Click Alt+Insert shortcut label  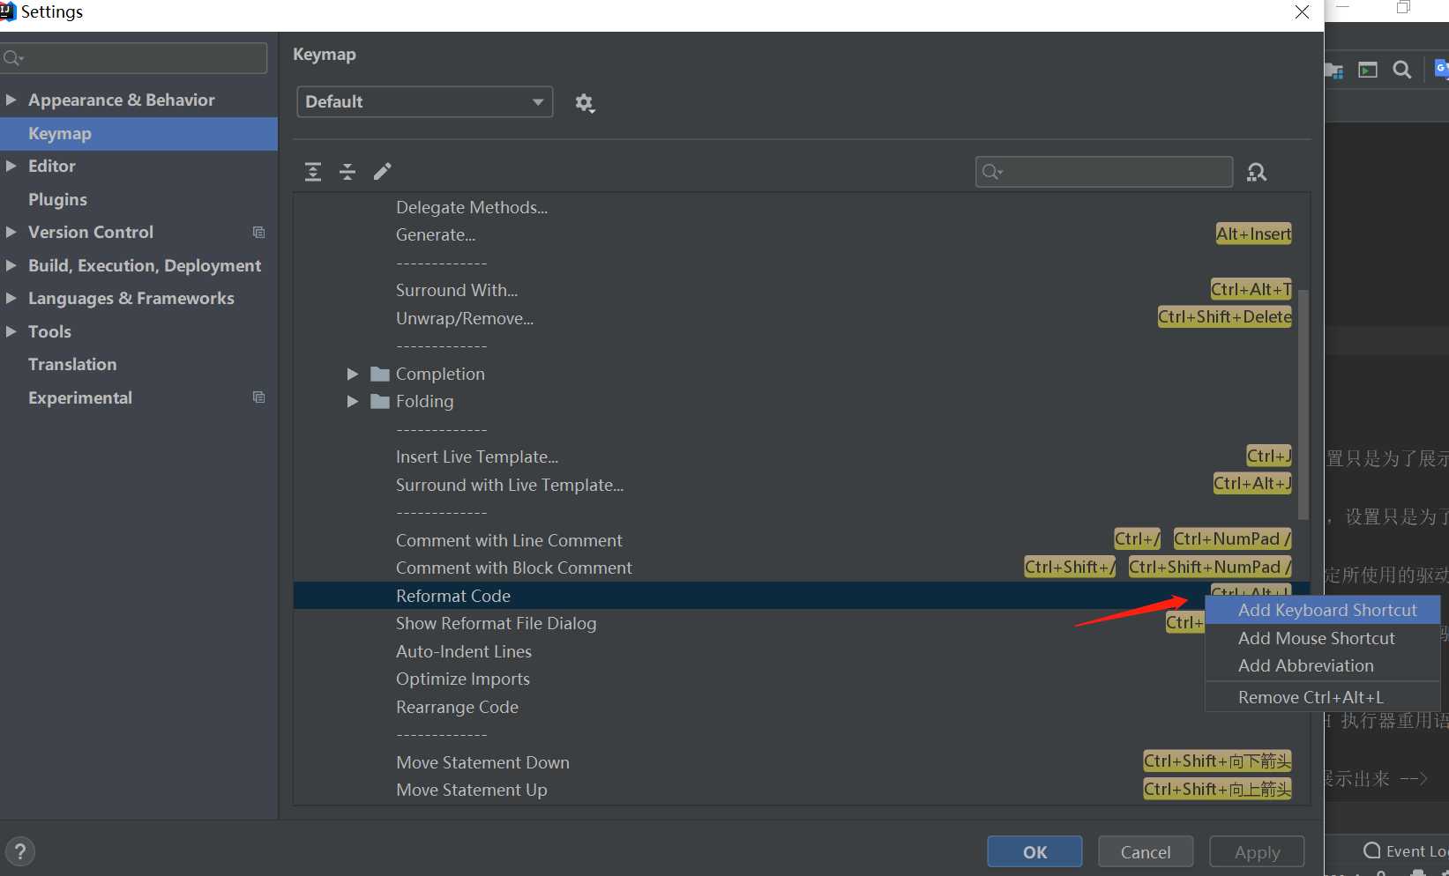1253,234
